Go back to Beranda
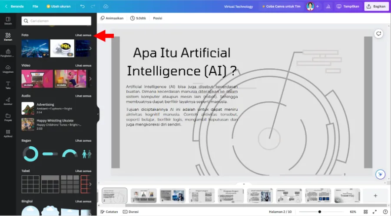This screenshot has height=216, width=391. click(14, 6)
